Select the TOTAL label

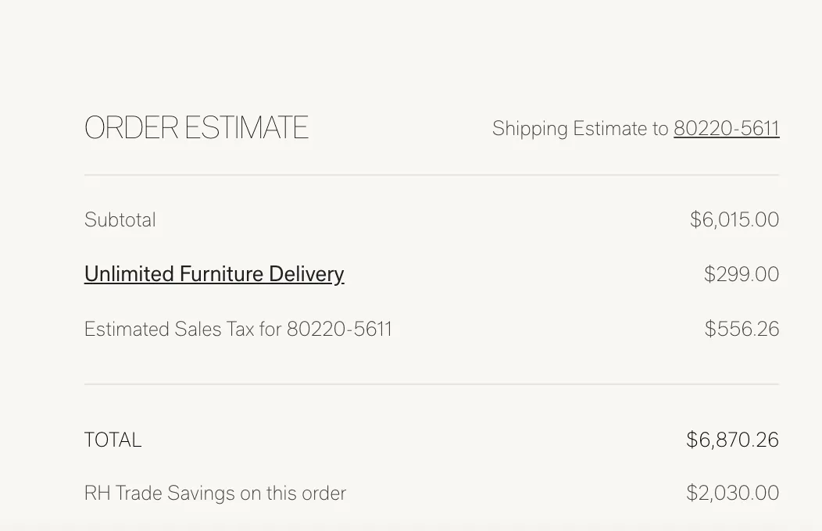(x=113, y=440)
